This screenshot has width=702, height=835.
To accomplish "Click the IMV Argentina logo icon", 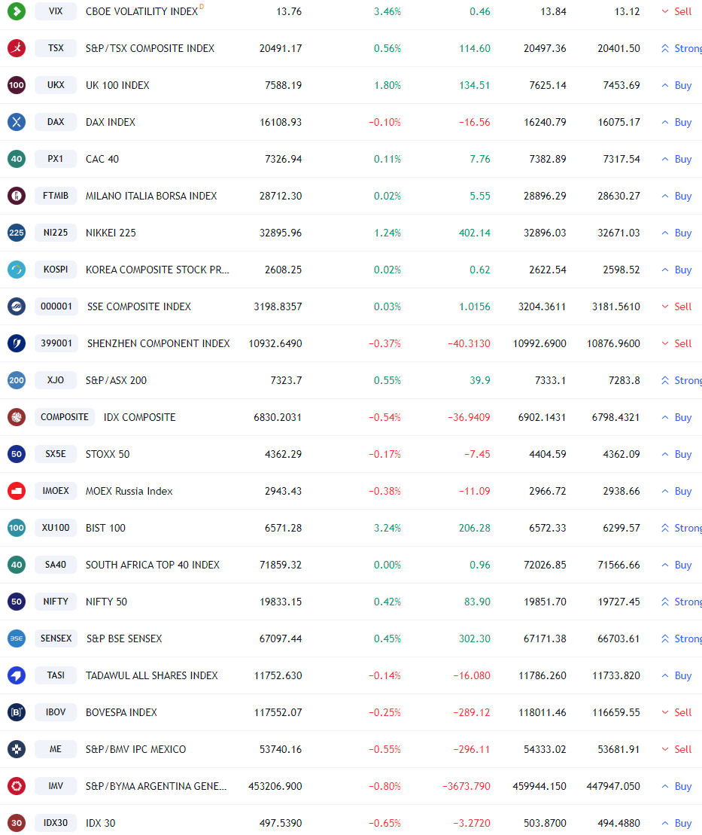I will [x=17, y=786].
